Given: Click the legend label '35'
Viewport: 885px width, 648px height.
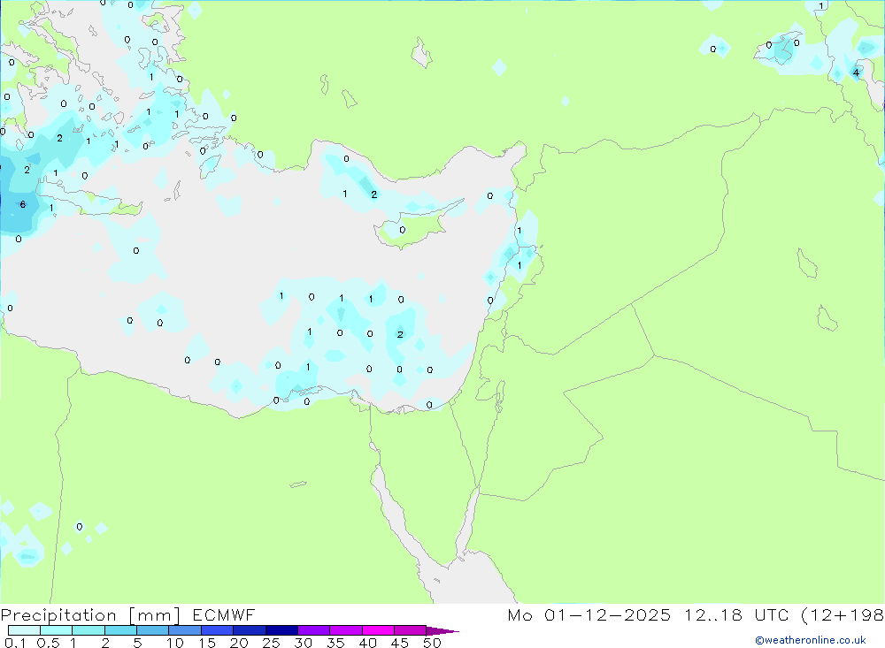Looking at the screenshot, I should tap(335, 643).
